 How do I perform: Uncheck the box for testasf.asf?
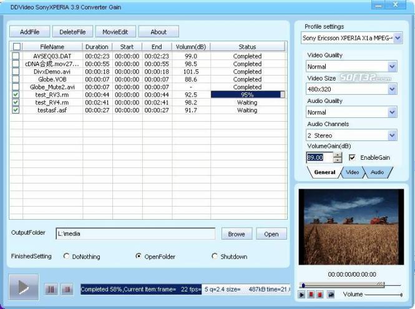tap(16, 110)
